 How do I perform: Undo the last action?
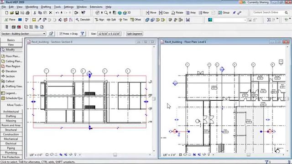pos(57,13)
